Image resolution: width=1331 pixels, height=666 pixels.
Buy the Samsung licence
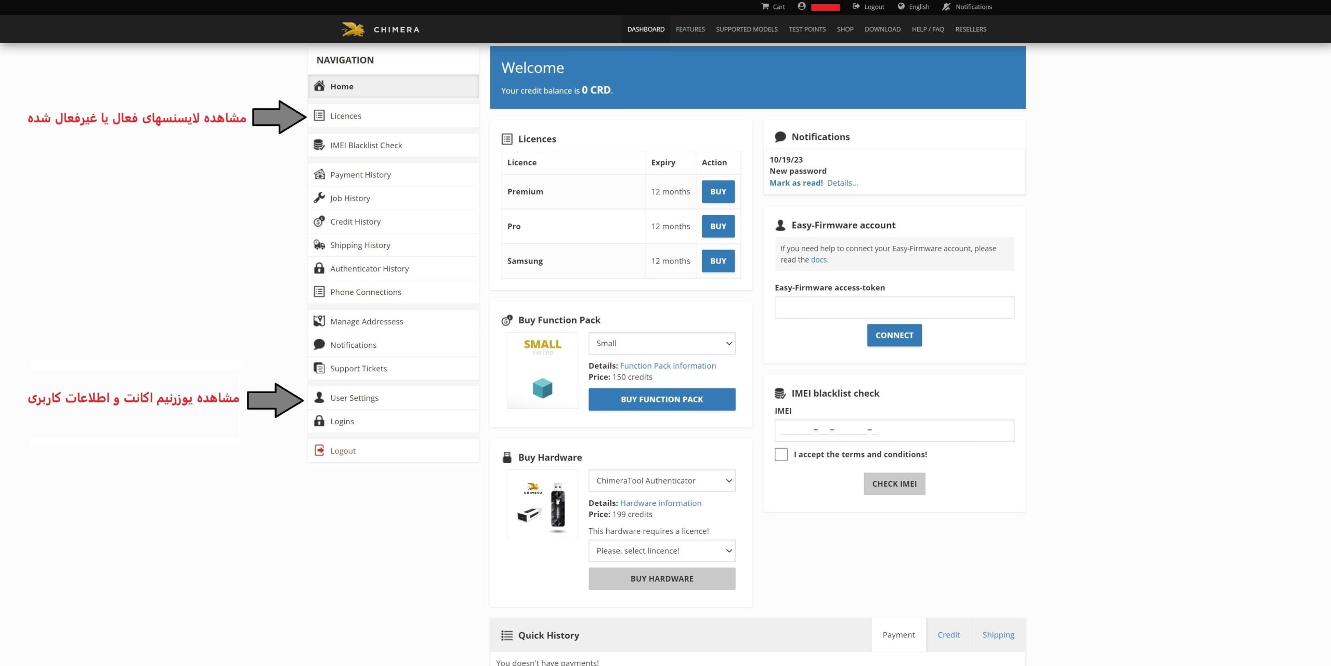click(718, 261)
